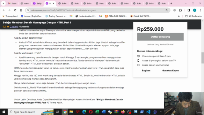Image resolution: width=204 pixels, height=115 pixels.
Task: Click the page vertical scrollbar thumb
Action: pyautogui.click(x=203, y=58)
